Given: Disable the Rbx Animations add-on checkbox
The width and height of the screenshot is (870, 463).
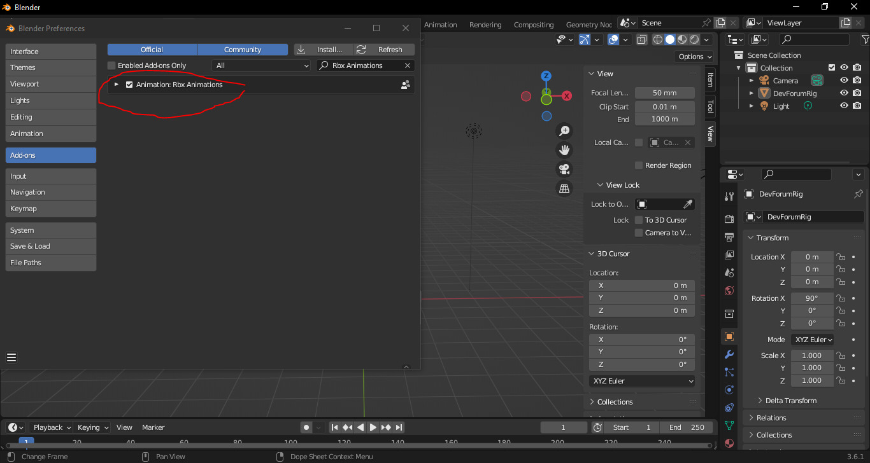Looking at the screenshot, I should coord(129,84).
